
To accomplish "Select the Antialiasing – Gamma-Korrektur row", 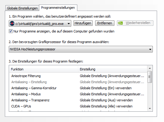I will click(x=78, y=88).
